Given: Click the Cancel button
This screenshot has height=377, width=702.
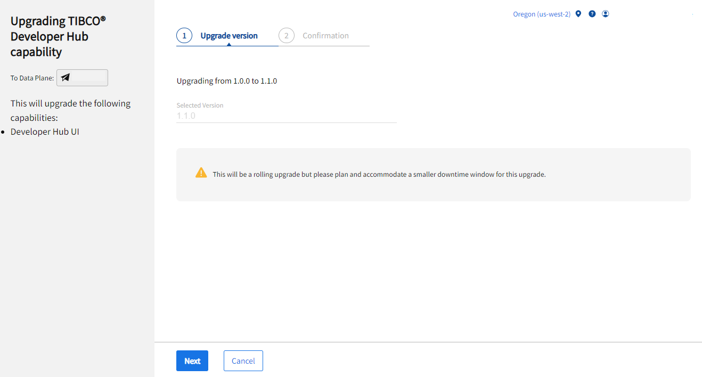Looking at the screenshot, I should 243,360.
